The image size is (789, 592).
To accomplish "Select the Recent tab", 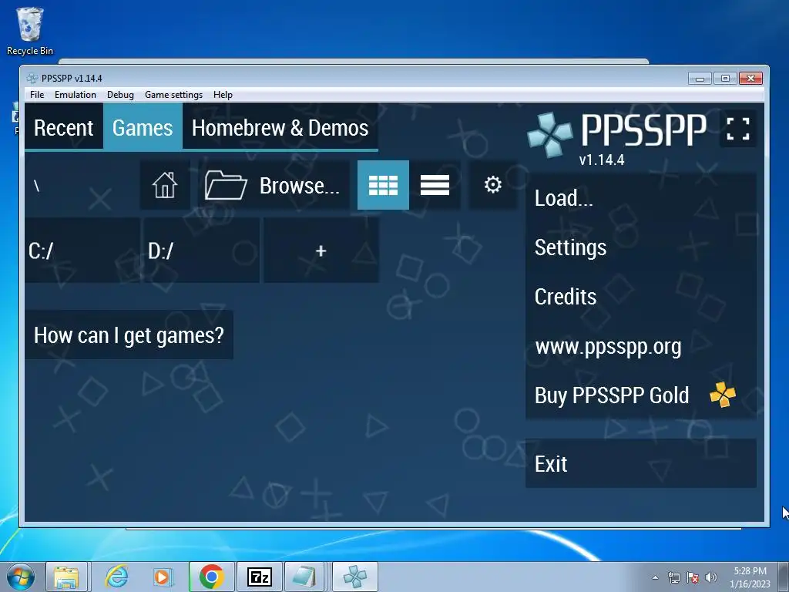I will coord(64,128).
